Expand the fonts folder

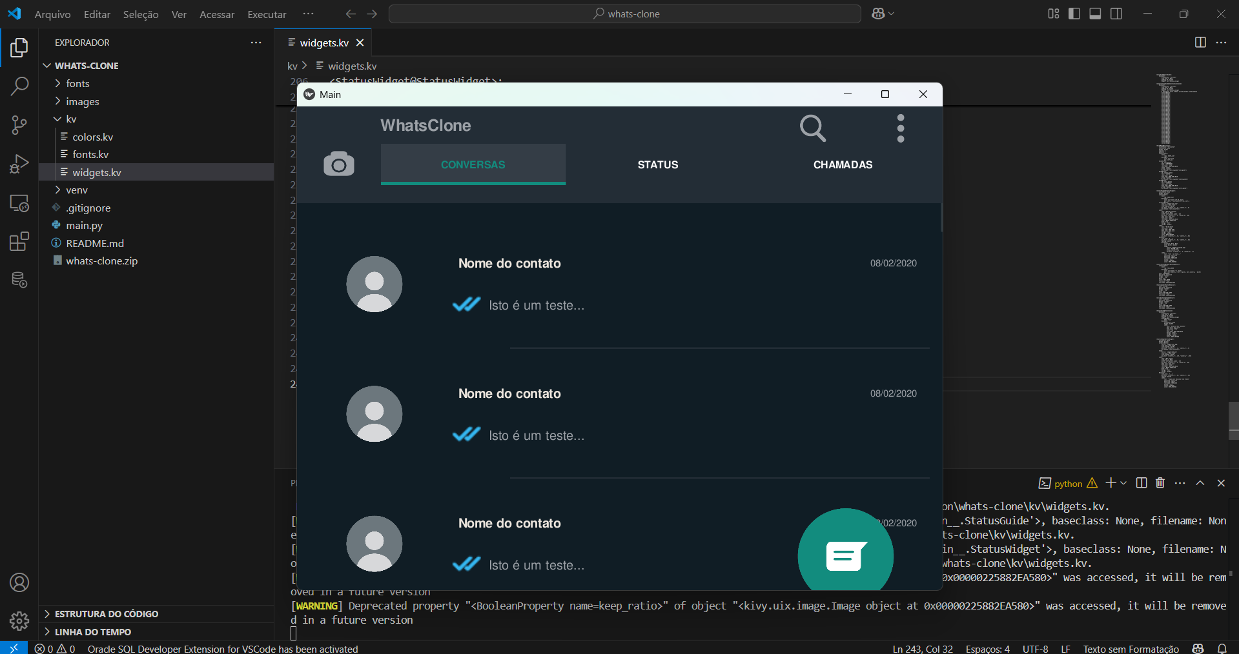[77, 83]
